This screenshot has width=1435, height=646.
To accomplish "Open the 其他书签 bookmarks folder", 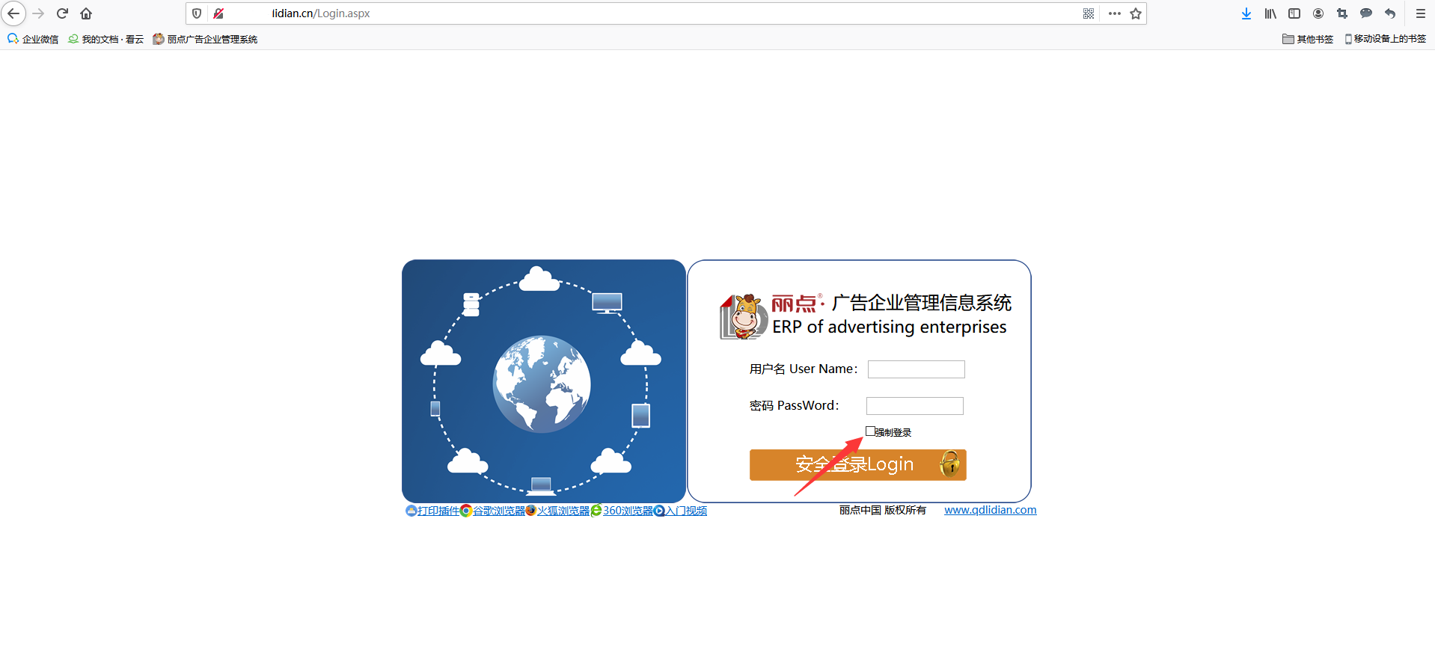I will point(1308,39).
